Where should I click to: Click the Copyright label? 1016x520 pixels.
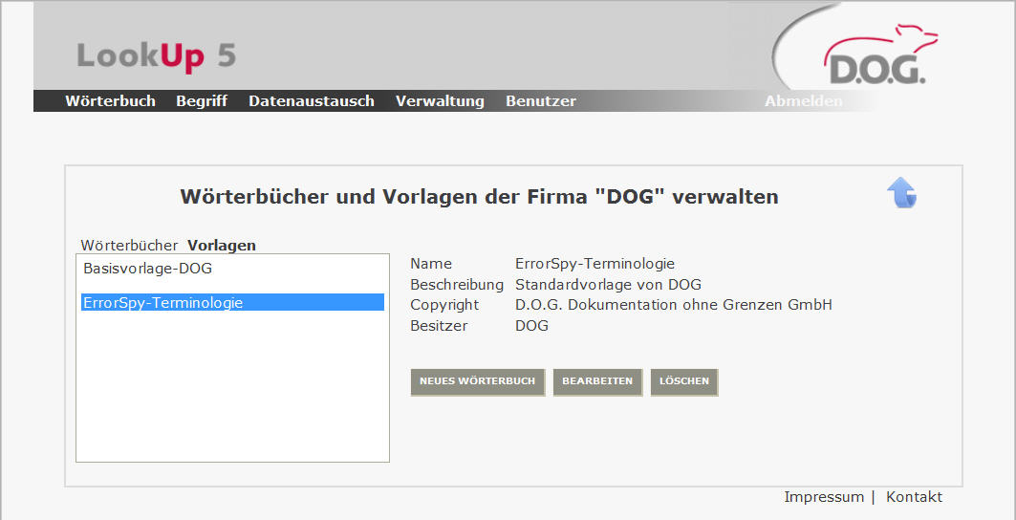(444, 305)
